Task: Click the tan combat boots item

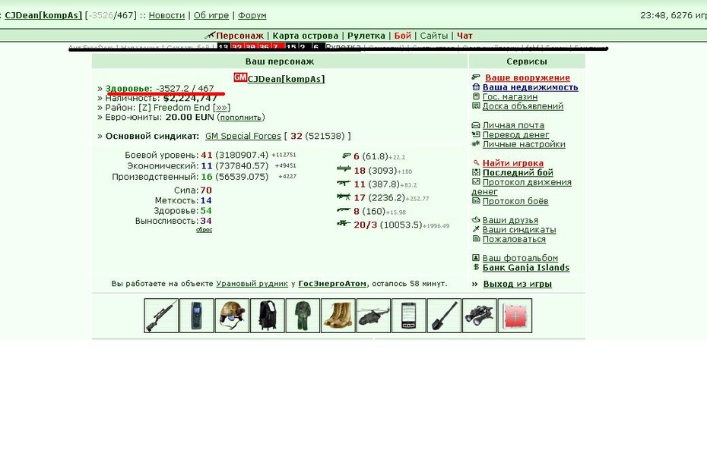Action: pyautogui.click(x=338, y=316)
